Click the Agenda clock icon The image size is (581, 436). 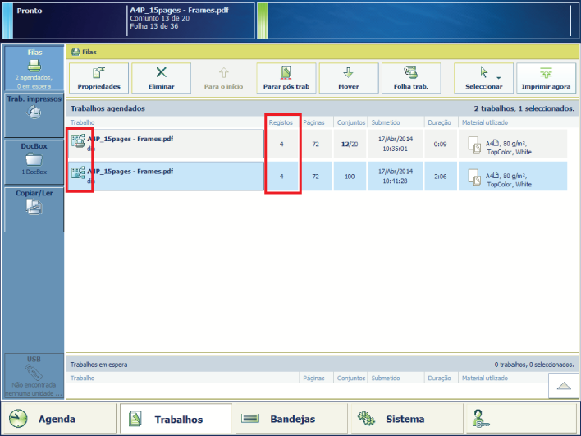(x=18, y=419)
